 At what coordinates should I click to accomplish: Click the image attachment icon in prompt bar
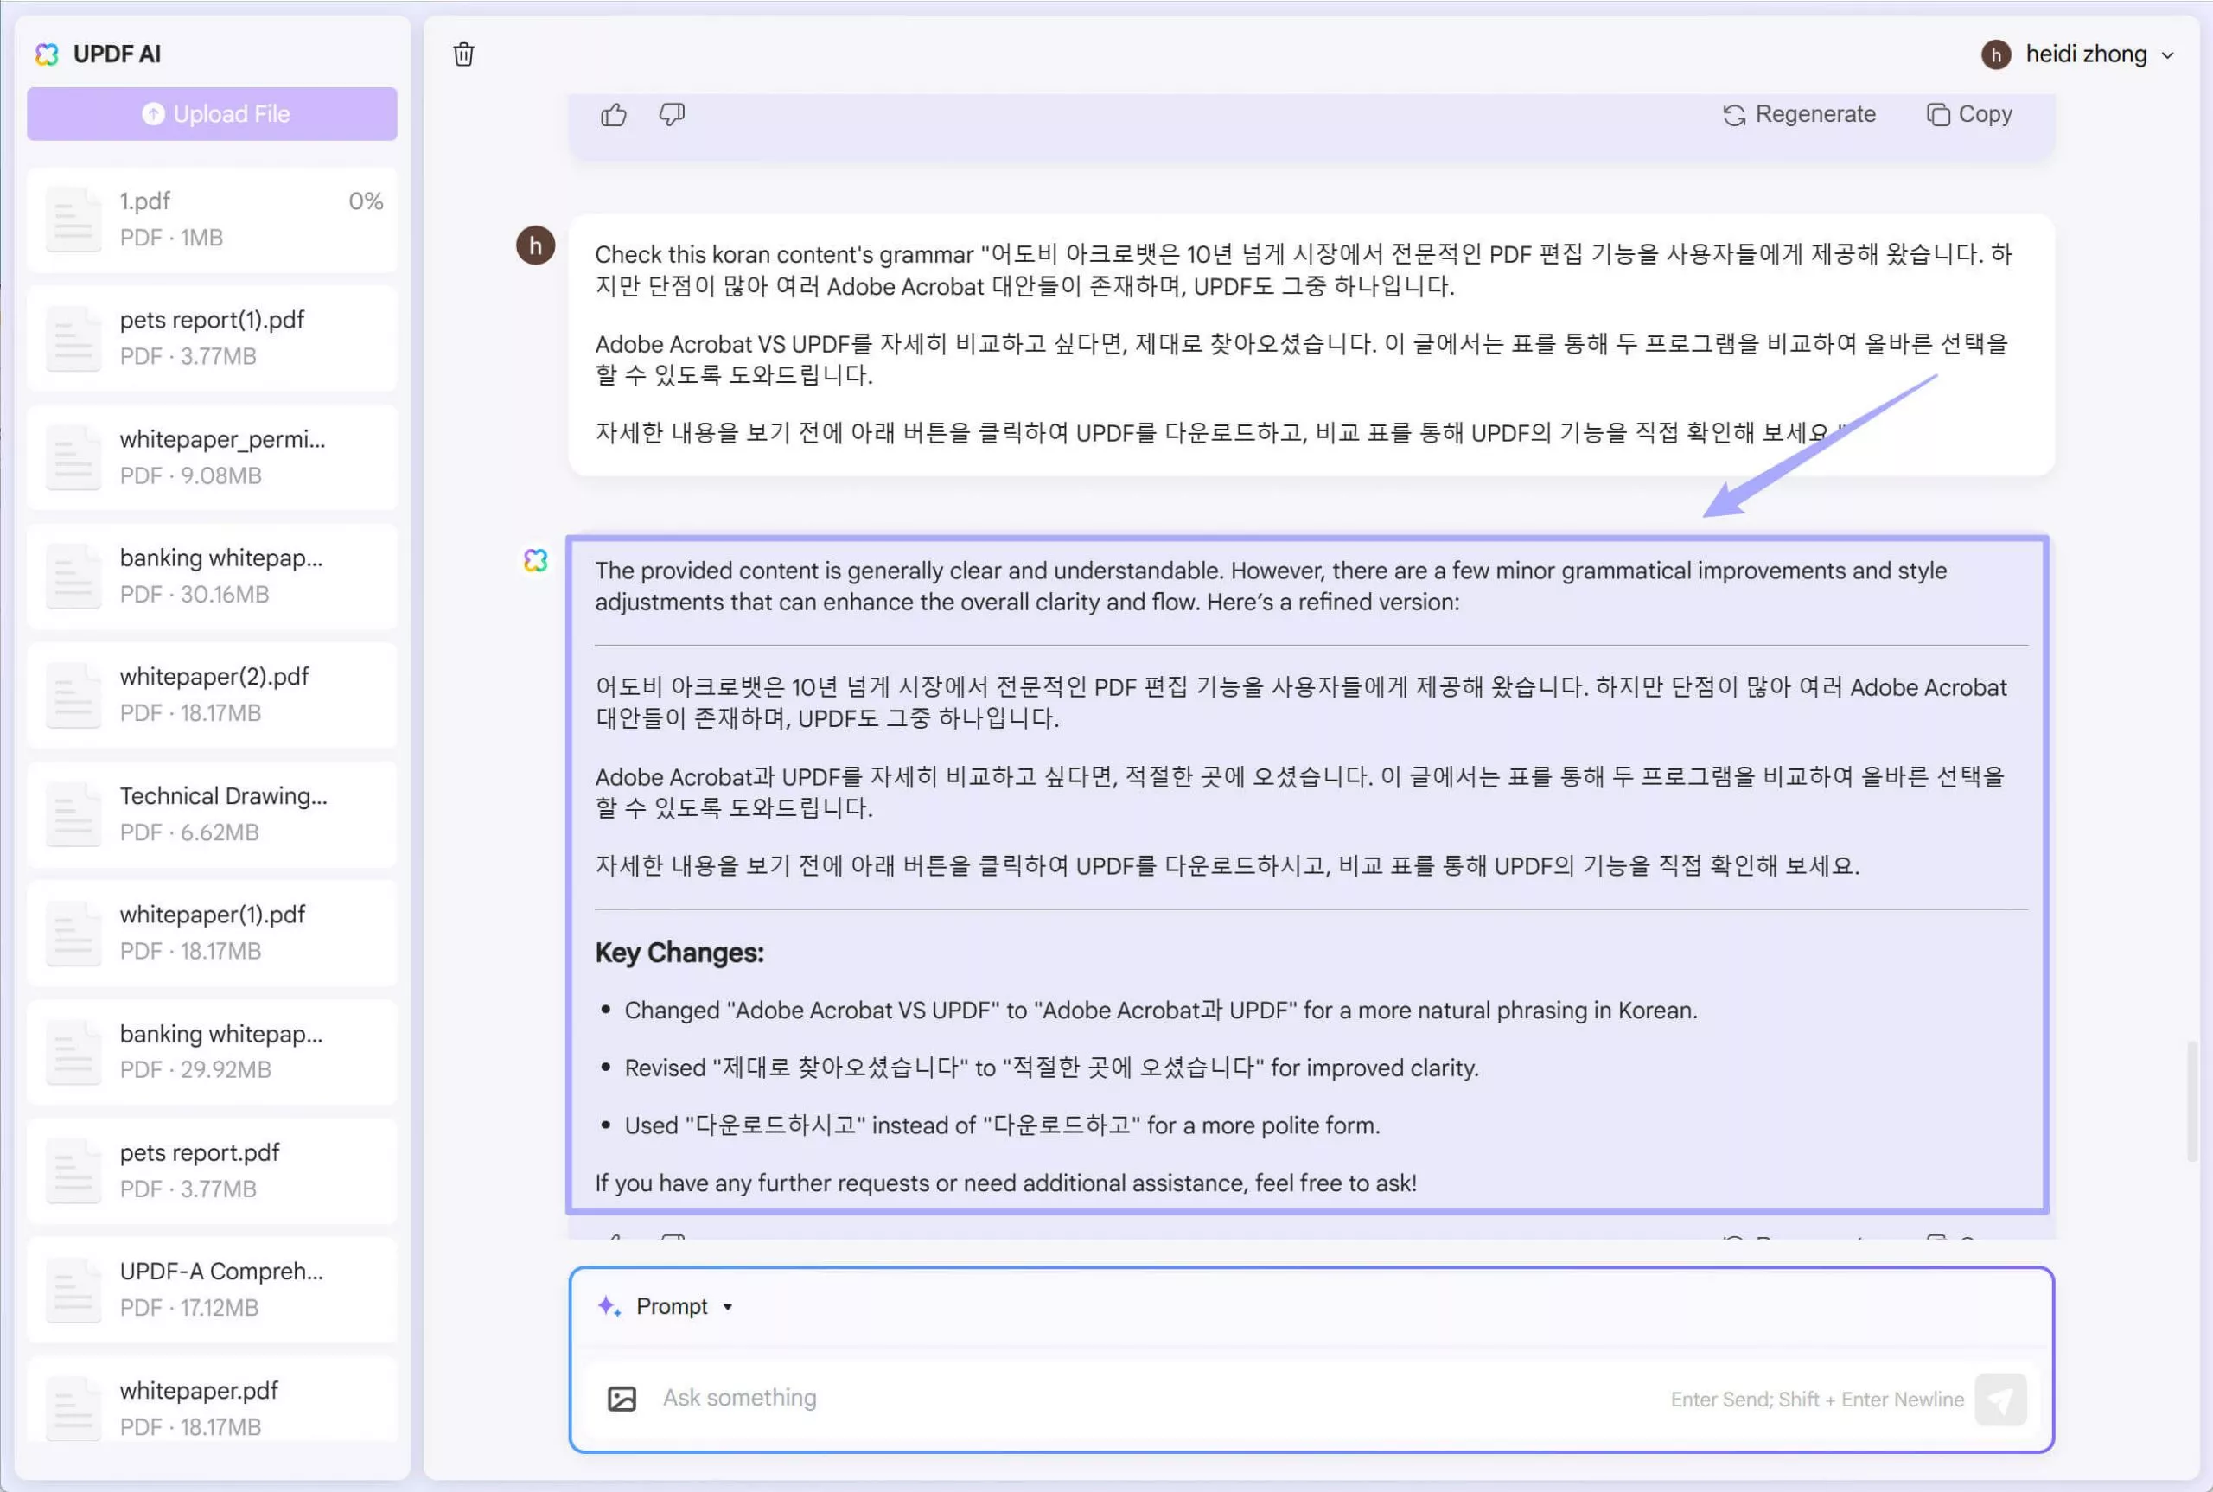tap(622, 1398)
